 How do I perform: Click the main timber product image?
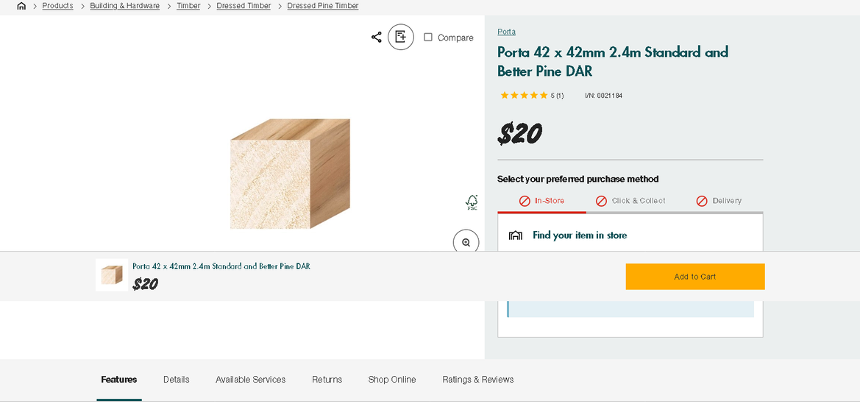290,174
